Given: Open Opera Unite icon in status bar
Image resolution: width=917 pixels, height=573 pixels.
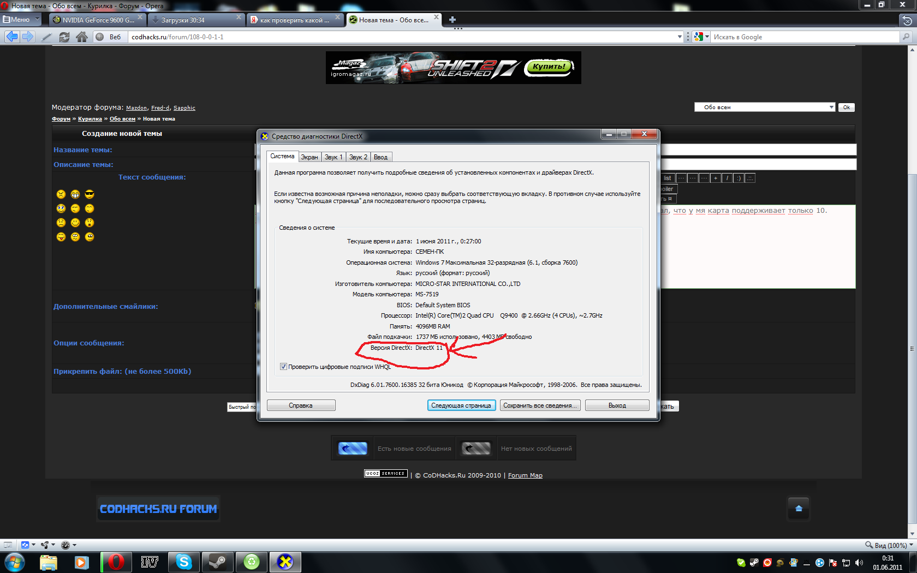Looking at the screenshot, I should [45, 545].
